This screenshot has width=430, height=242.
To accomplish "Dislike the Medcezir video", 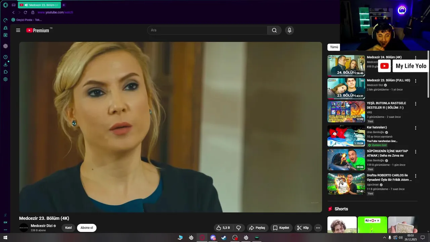I will 239,228.
